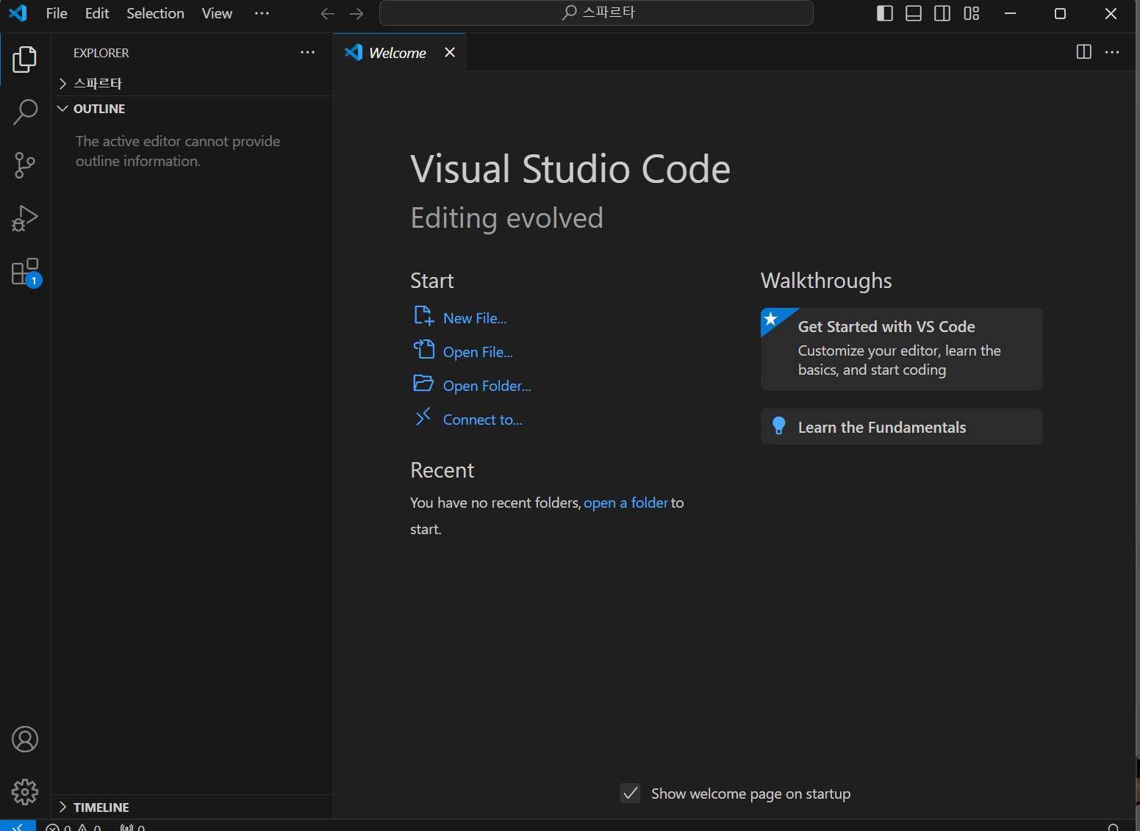Expand the TIMELINE section
This screenshot has width=1140, height=831.
192,807
